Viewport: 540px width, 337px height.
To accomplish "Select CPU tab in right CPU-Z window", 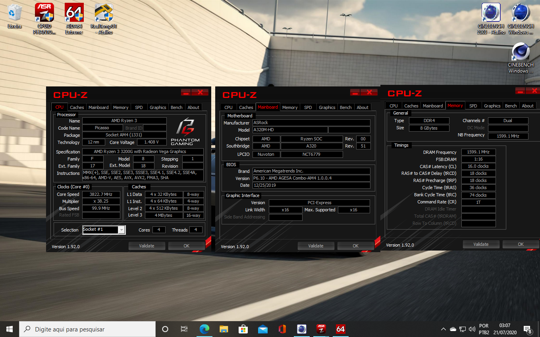I will click(393, 105).
